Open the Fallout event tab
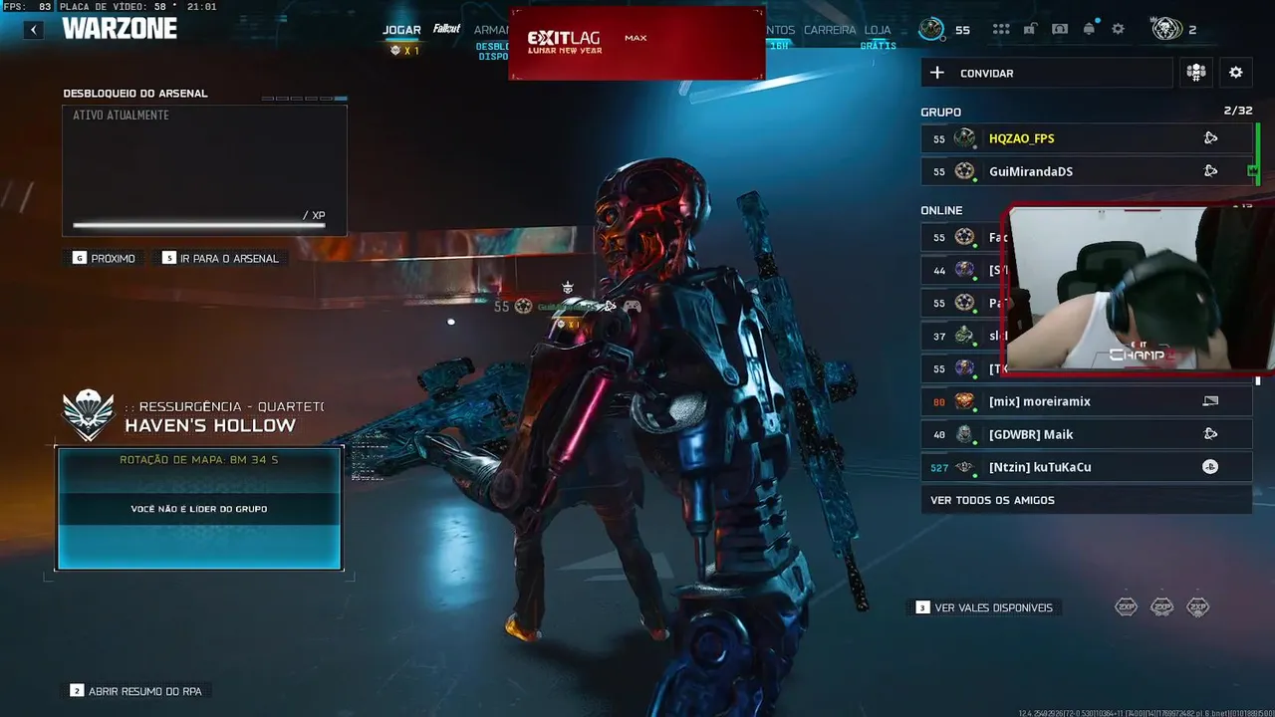The image size is (1275, 717). pyautogui.click(x=447, y=29)
